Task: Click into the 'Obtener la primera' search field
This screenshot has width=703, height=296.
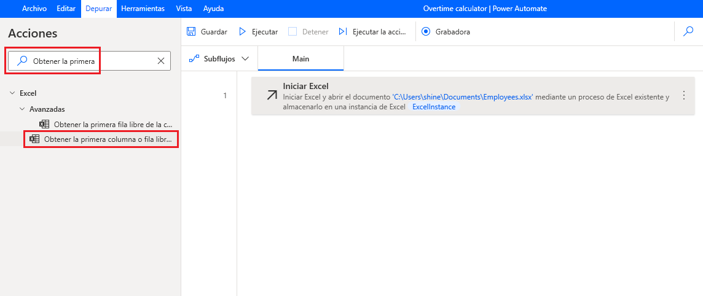Action: (x=89, y=61)
